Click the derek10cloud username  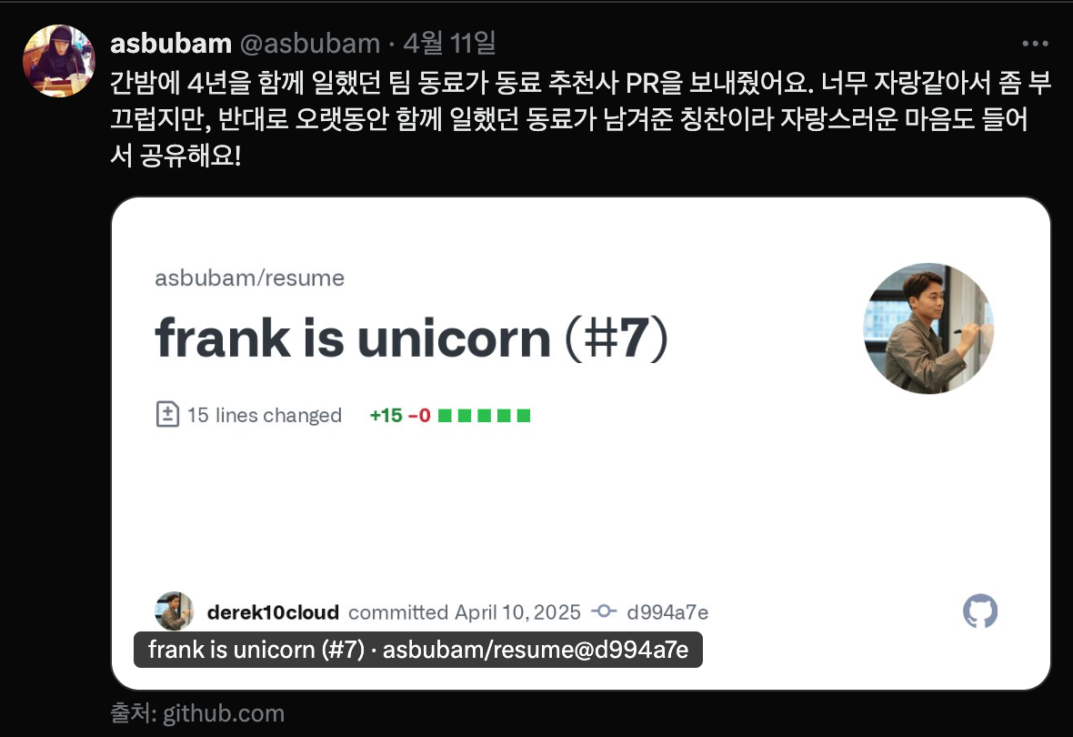pyautogui.click(x=273, y=611)
